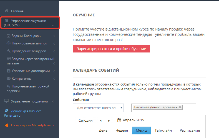This screenshot has height=138, width=219.
Task: Click the calendar-check icon beside Задачи, Календарь
Action: [9, 36]
